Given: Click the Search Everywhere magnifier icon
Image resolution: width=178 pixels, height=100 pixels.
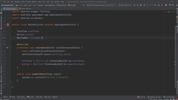Looking at the screenshot, I should point(173,5).
